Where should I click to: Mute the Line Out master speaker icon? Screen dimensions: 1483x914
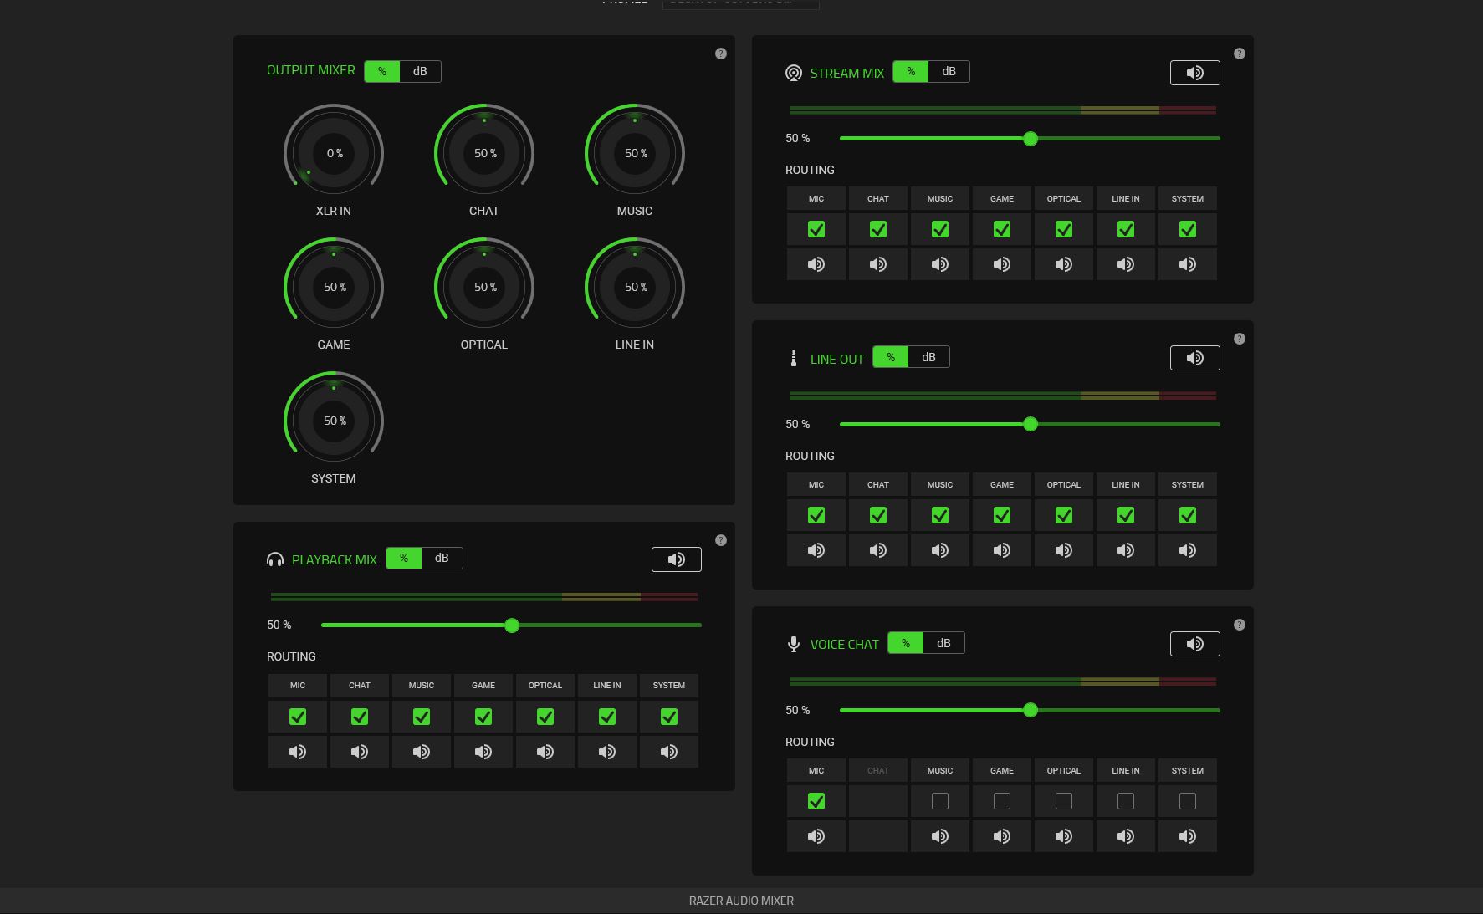pyautogui.click(x=1194, y=357)
